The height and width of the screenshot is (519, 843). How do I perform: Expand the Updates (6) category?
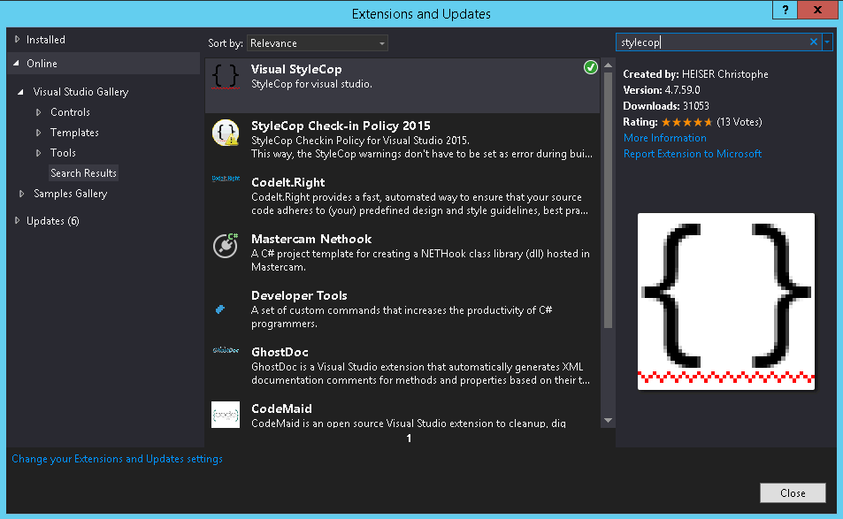point(17,220)
